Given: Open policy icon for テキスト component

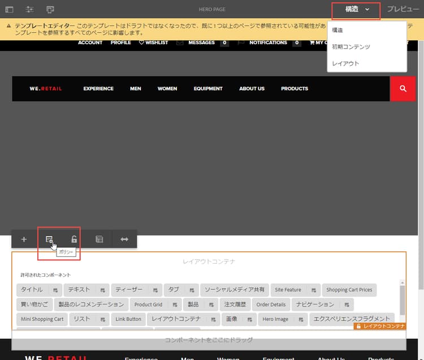Looking at the screenshot, I should pos(102,290).
